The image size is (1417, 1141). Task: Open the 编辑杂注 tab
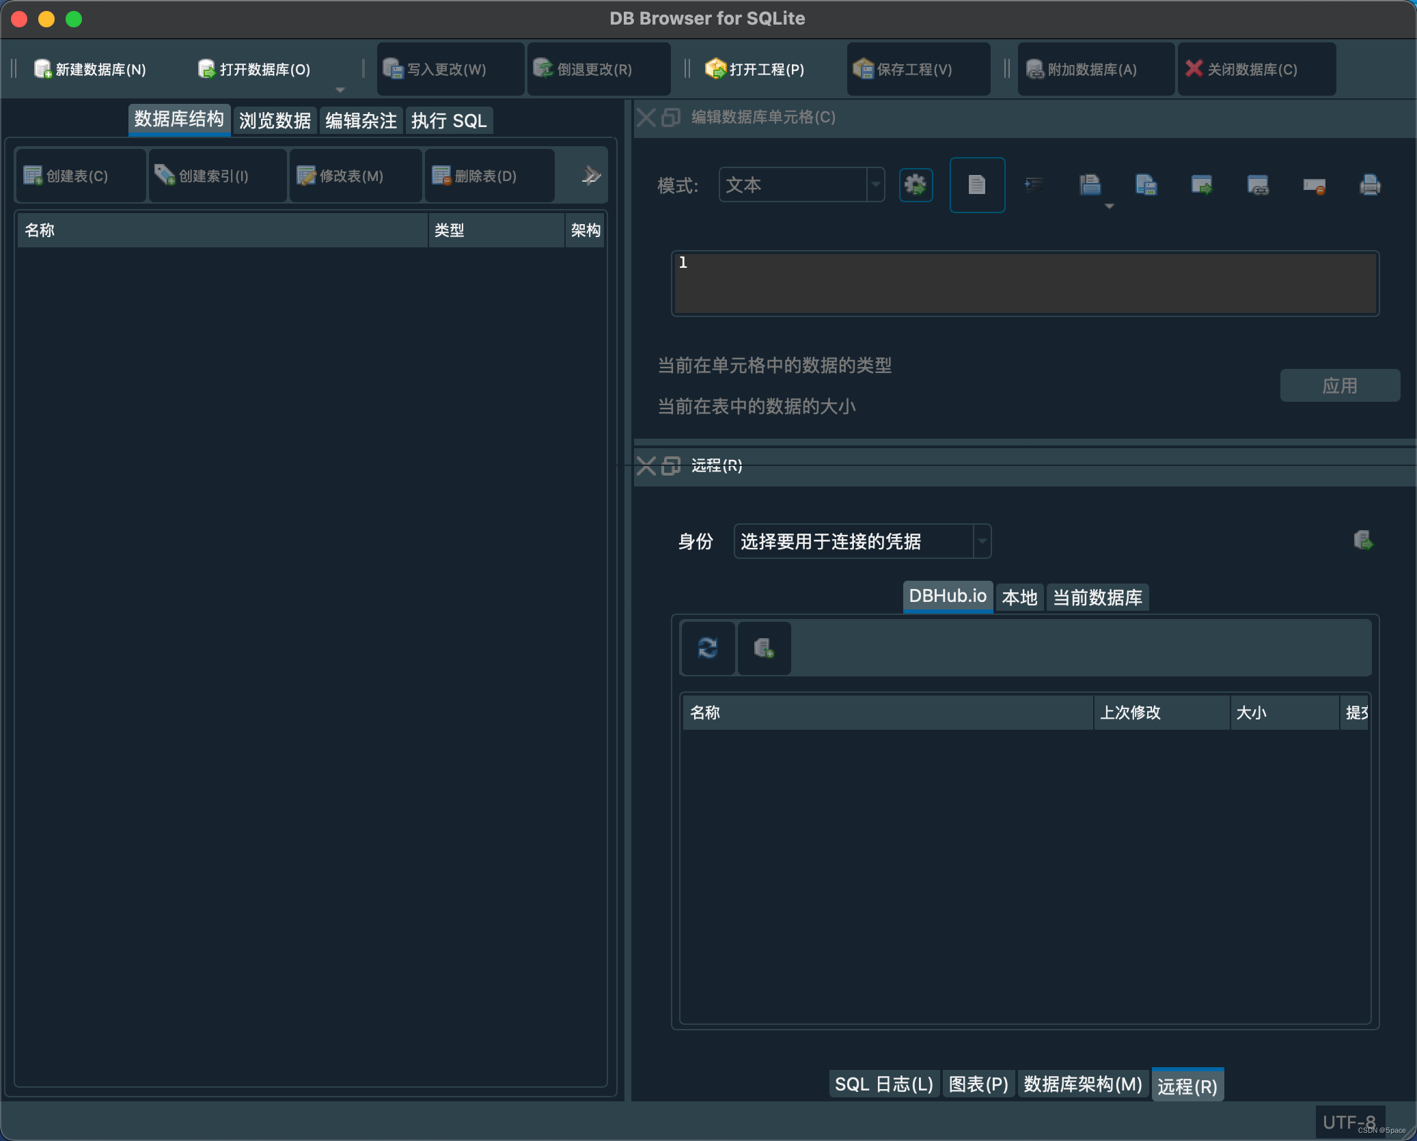coord(361,121)
